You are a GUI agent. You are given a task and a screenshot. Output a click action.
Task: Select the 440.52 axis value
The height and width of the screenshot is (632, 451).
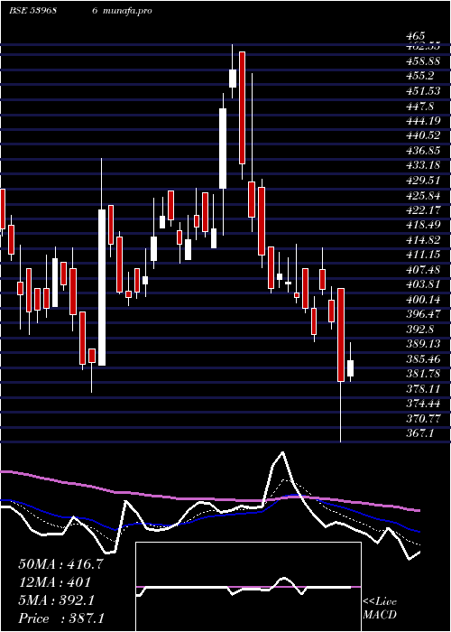[x=423, y=135]
